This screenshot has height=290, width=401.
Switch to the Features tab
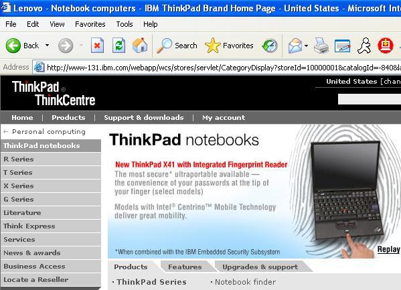click(x=185, y=267)
